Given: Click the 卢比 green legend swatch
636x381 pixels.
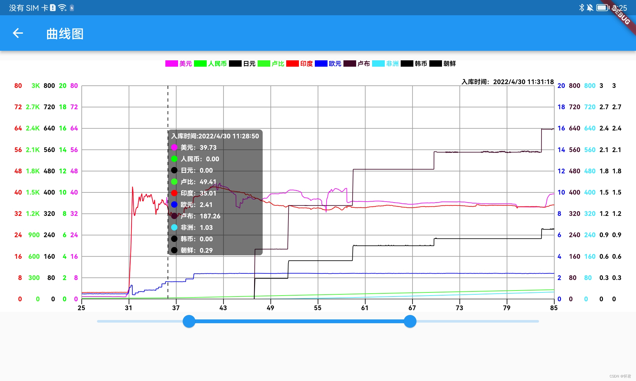Looking at the screenshot, I should pos(264,63).
